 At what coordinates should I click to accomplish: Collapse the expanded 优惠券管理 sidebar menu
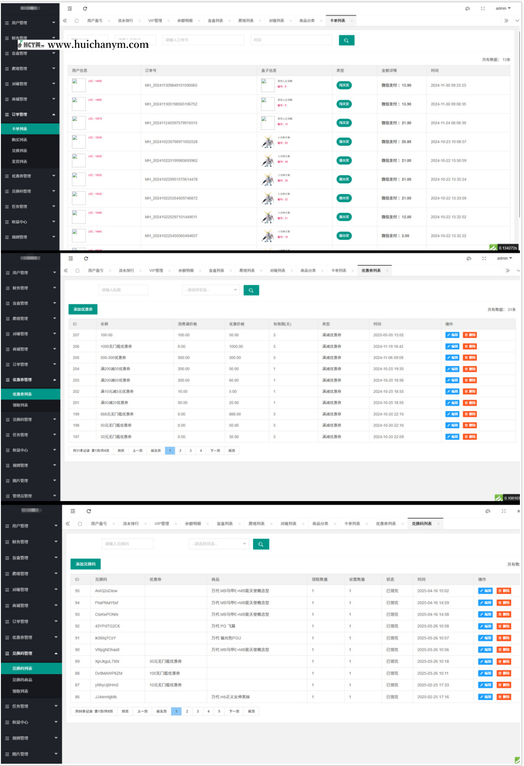(30, 380)
